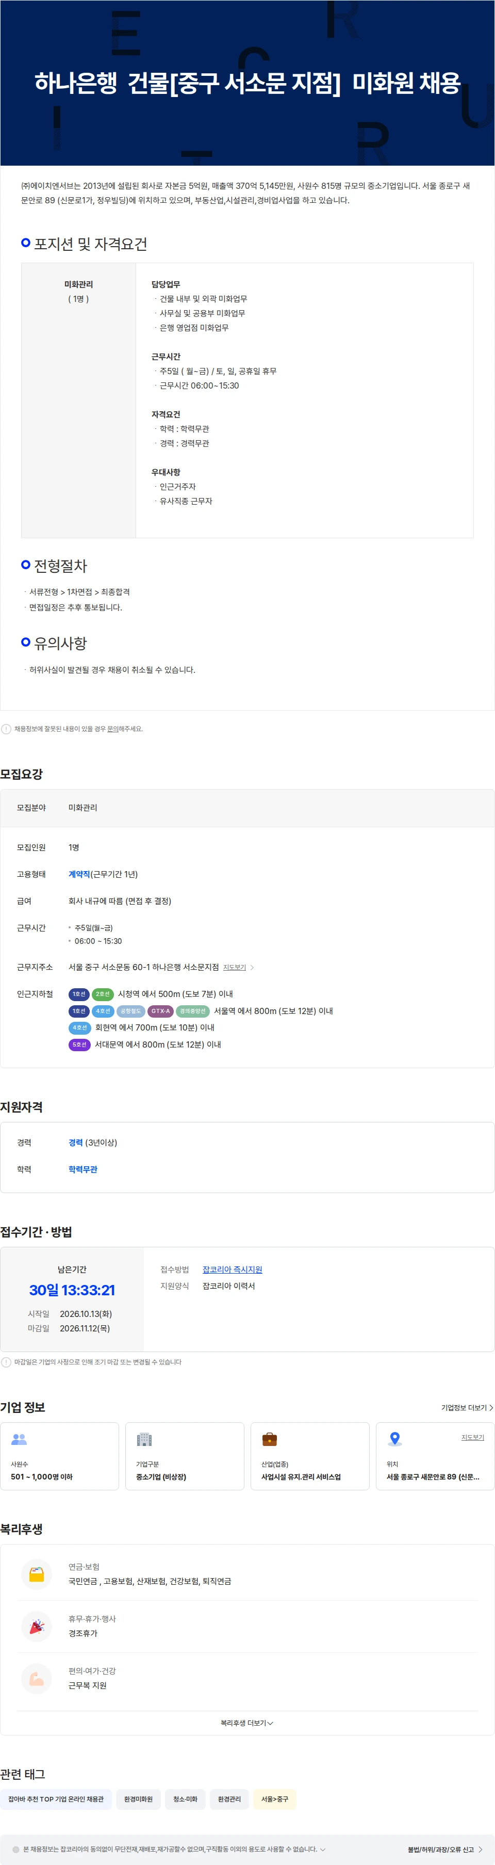This screenshot has height=1865, width=495.
Task: Open 기업정보 더보기 link
Action: pos(467,1407)
